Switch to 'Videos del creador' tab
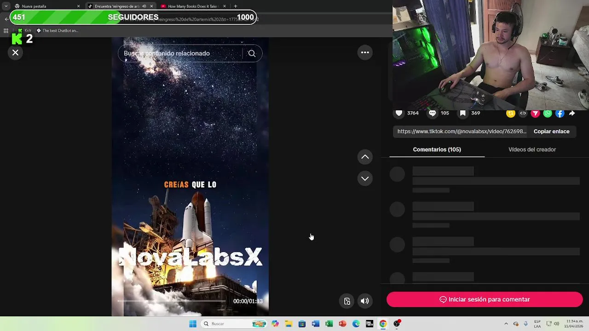Screen dimensions: 589x331 [x=532, y=149]
